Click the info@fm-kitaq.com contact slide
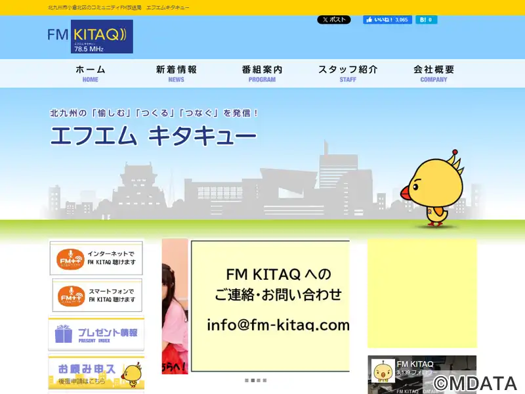525x394 pixels. pyautogui.click(x=270, y=306)
